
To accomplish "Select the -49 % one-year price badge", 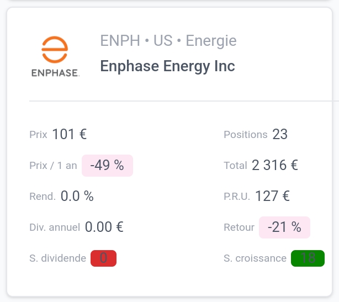I will 107,166.
